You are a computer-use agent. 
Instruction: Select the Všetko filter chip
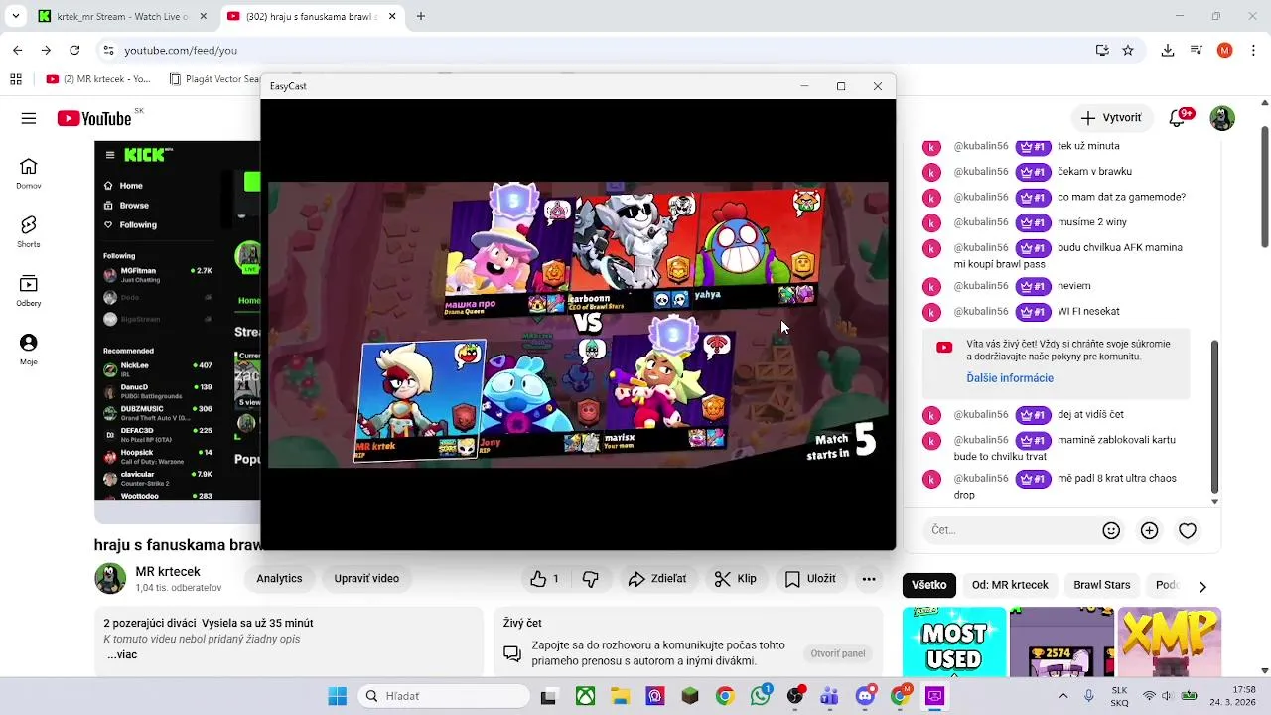click(928, 585)
